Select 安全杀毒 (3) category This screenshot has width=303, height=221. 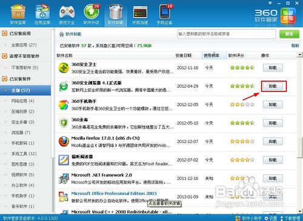pos(22,122)
